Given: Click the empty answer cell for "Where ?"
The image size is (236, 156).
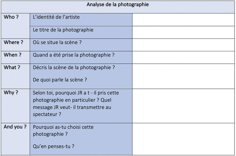Looking at the screenshot, I should coord(183,45).
